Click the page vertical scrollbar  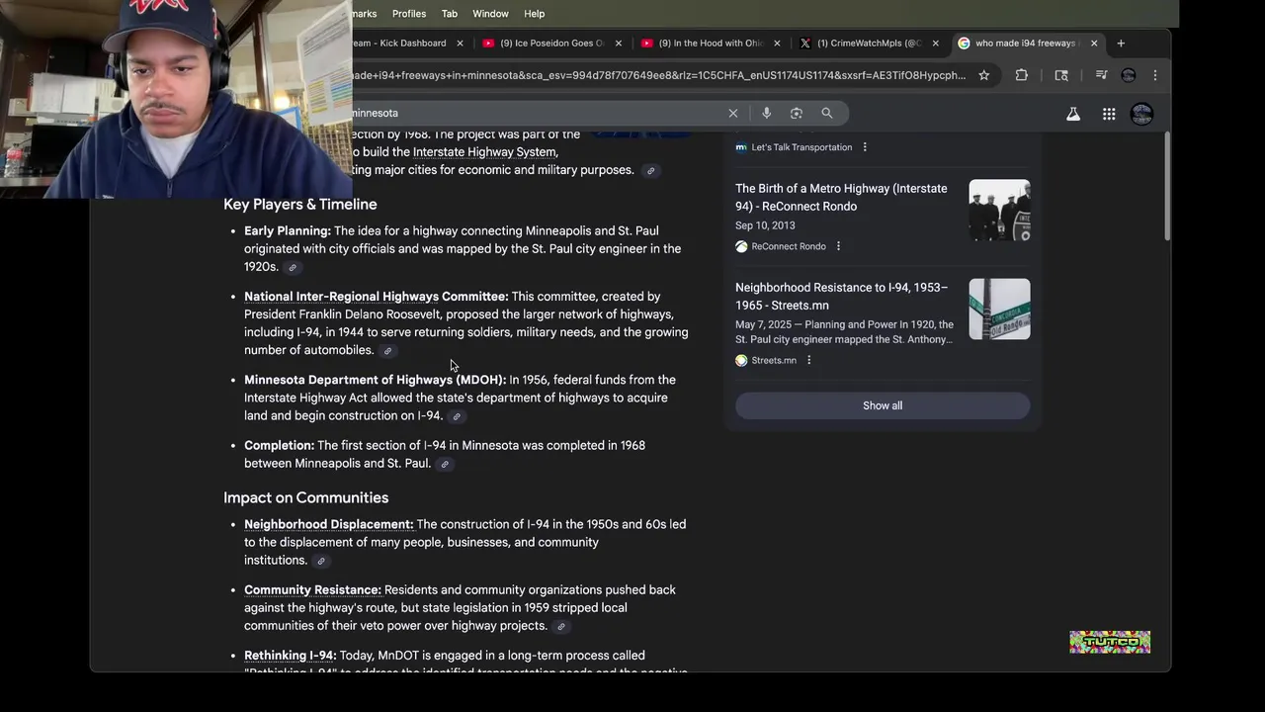pos(1166,185)
